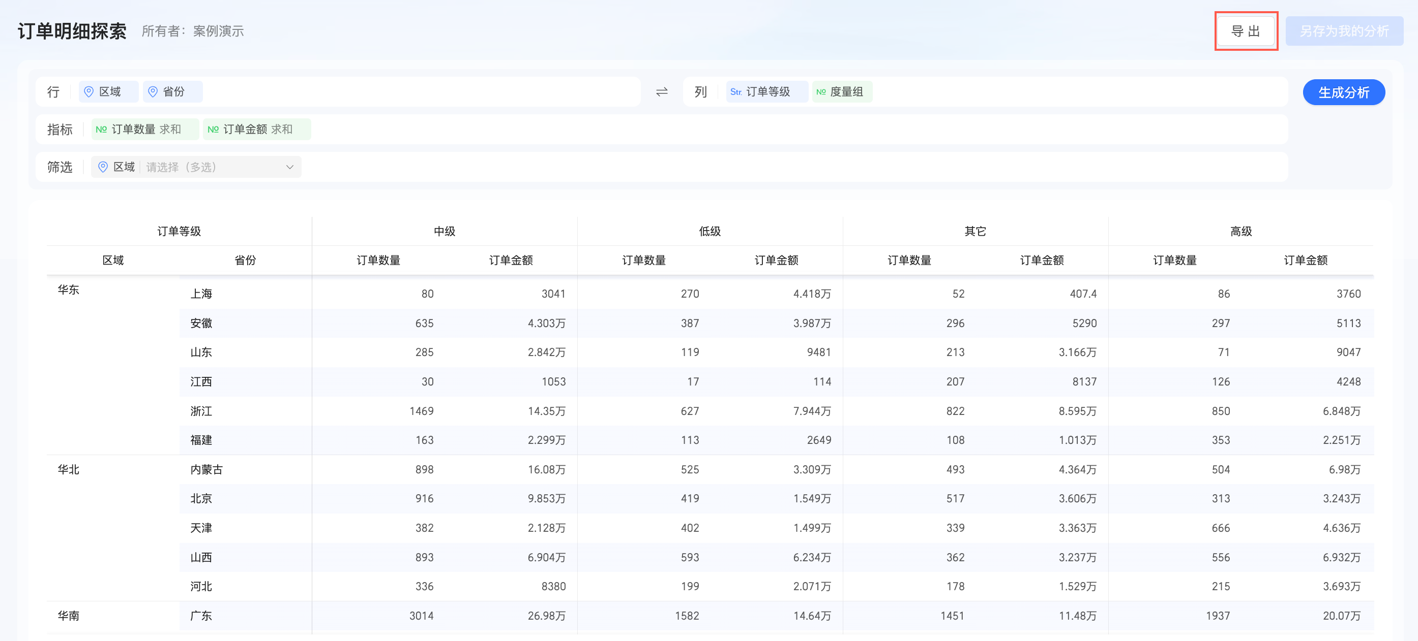Select the 浙江 province row cell
The width and height of the screenshot is (1418, 641).
point(201,411)
